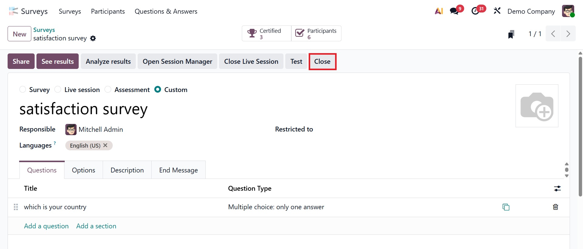This screenshot has width=583, height=249.
Task: Select the Live session radio option
Action: (58, 90)
